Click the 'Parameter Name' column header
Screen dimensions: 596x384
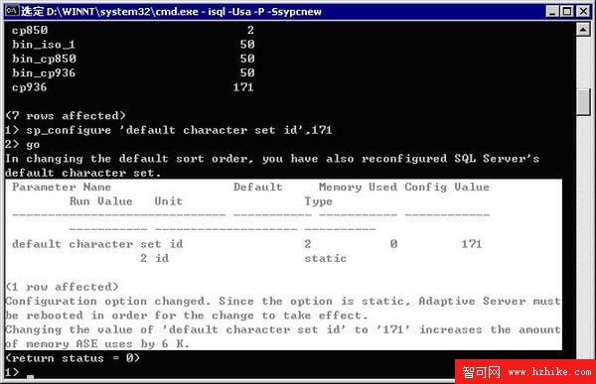click(x=62, y=187)
